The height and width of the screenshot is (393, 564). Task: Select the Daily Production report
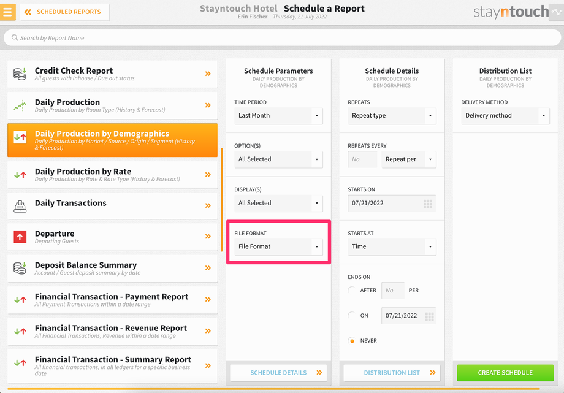pyautogui.click(x=112, y=105)
